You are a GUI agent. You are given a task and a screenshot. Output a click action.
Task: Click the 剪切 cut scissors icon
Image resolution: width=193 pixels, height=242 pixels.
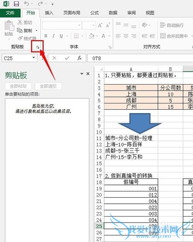[20, 22]
